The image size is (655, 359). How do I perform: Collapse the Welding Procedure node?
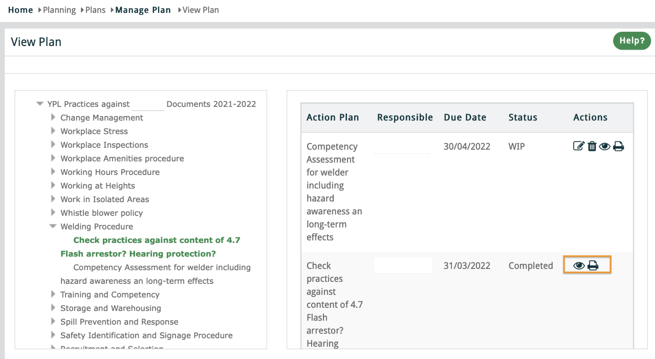(x=53, y=227)
